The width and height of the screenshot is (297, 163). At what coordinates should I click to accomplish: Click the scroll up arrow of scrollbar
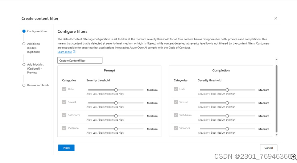click(x=276, y=59)
